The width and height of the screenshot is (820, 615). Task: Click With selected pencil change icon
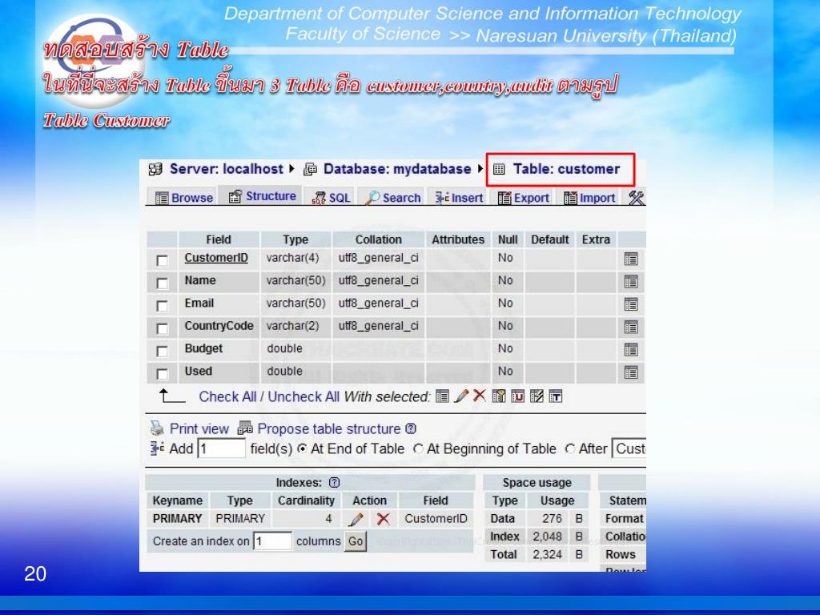point(461,396)
